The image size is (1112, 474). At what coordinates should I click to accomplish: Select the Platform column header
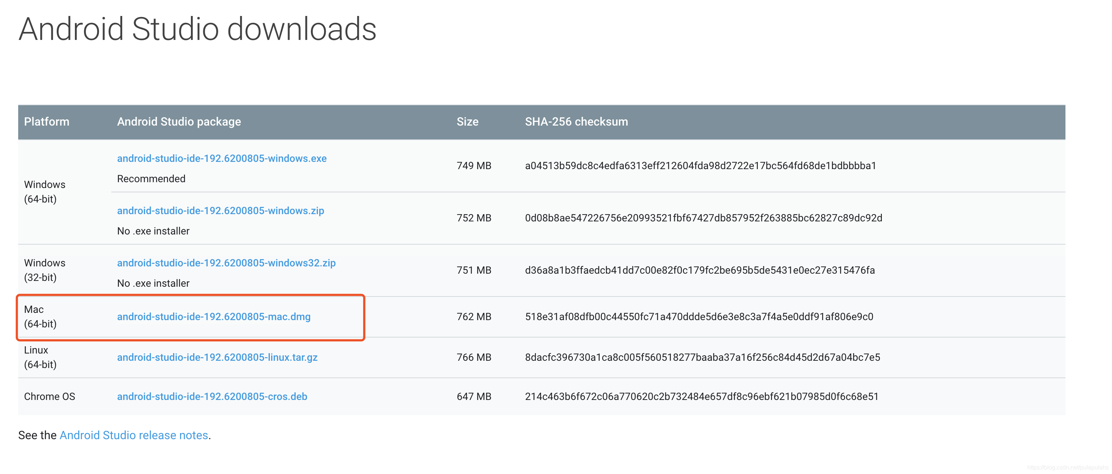47,122
